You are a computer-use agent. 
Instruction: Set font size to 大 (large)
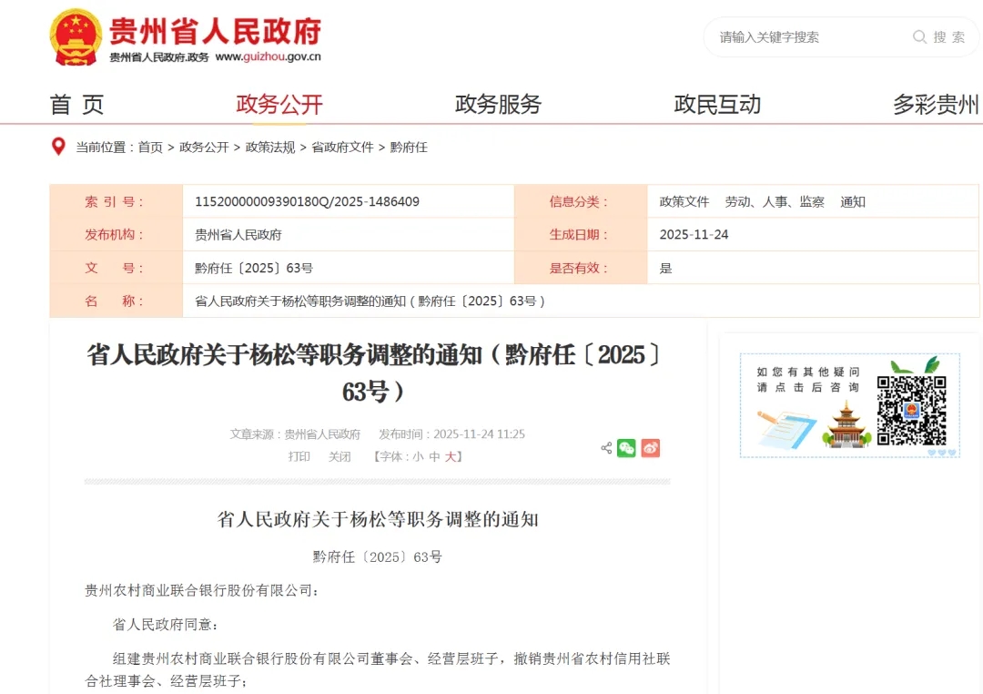pos(451,457)
